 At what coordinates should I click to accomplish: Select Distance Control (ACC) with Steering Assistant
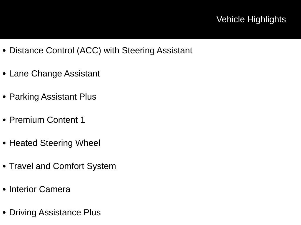click(x=101, y=51)
